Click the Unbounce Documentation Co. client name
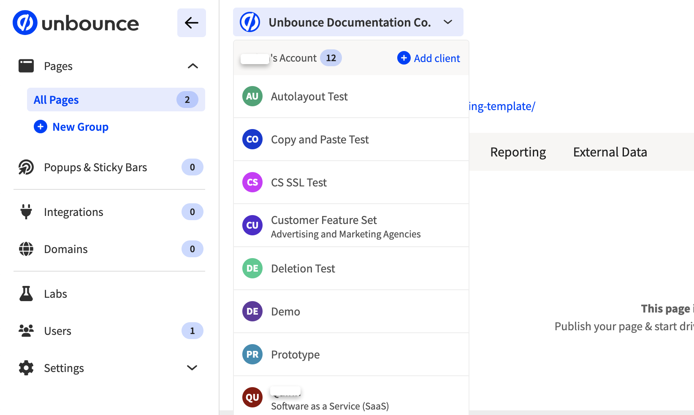This screenshot has height=415, width=694. 350,22
